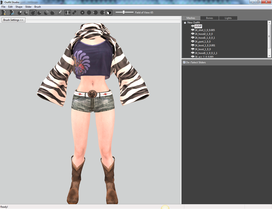The image size is (272, 209).
Task: Select the 24_hood2_1_0_0 mesh name
Action: pos(204,34)
